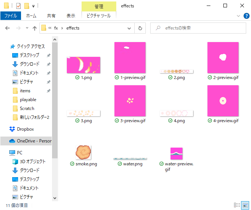This screenshot has width=251, height=210.
Task: Expand the ribbon with chevron
Action: pos(238,16)
